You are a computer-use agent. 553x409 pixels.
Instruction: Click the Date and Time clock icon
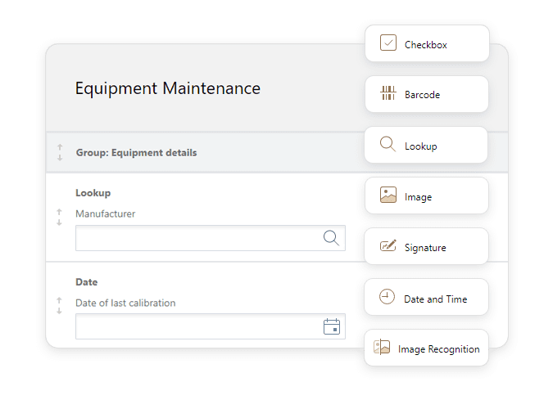387,297
